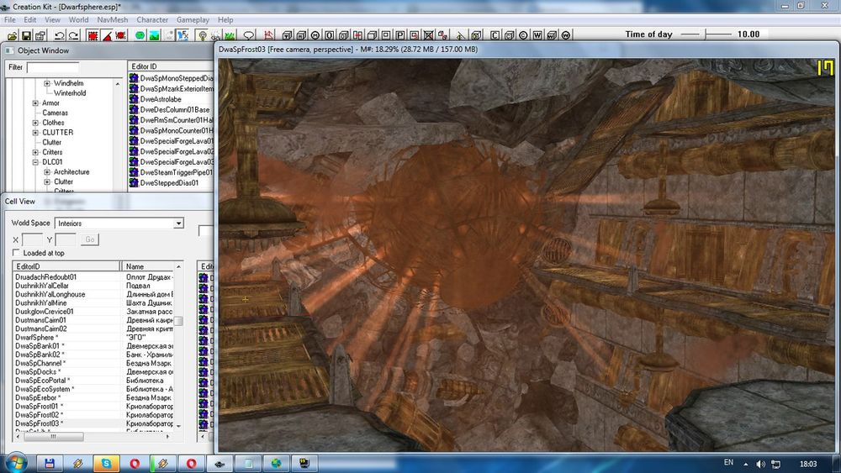Click the Editor ID header in Object Window
This screenshot has height=473, width=841.
click(170, 66)
